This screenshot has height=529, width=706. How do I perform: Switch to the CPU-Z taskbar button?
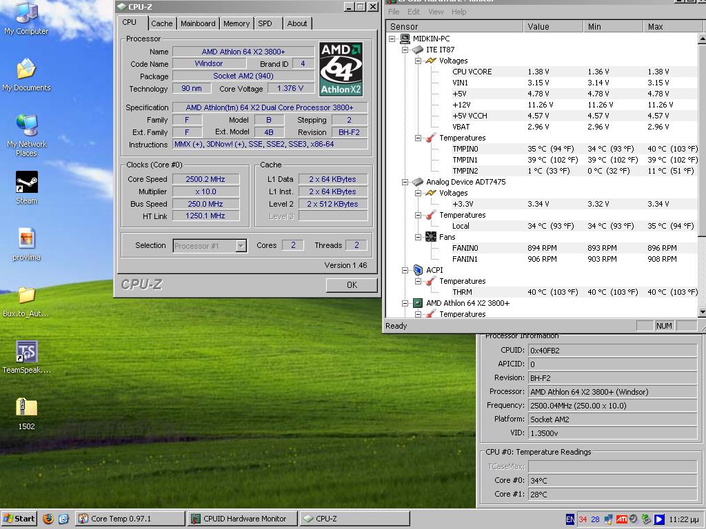[x=355, y=519]
